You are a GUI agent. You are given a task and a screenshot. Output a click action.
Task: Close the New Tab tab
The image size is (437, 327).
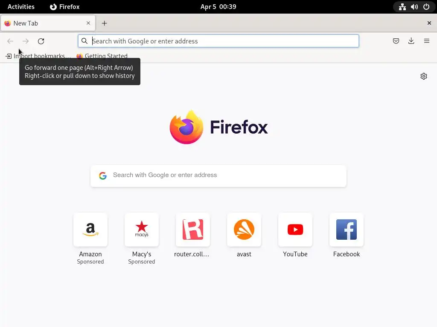click(x=88, y=23)
